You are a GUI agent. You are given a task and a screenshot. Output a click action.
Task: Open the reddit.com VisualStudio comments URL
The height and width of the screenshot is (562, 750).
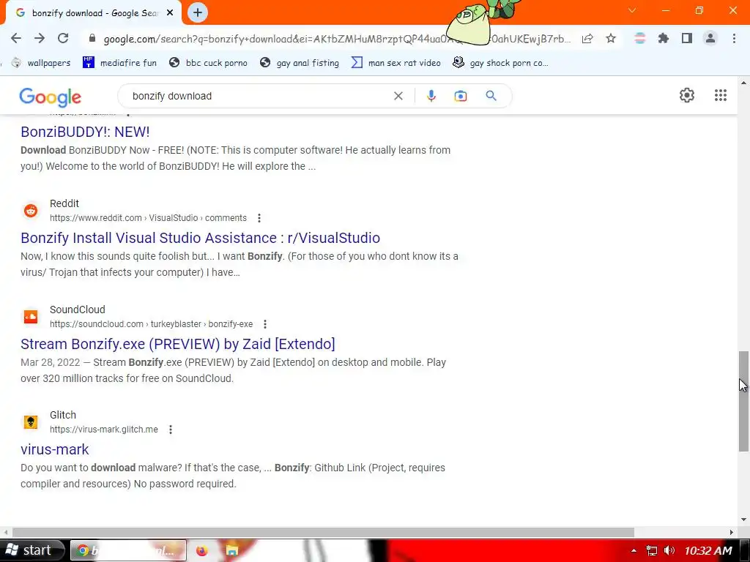148,218
